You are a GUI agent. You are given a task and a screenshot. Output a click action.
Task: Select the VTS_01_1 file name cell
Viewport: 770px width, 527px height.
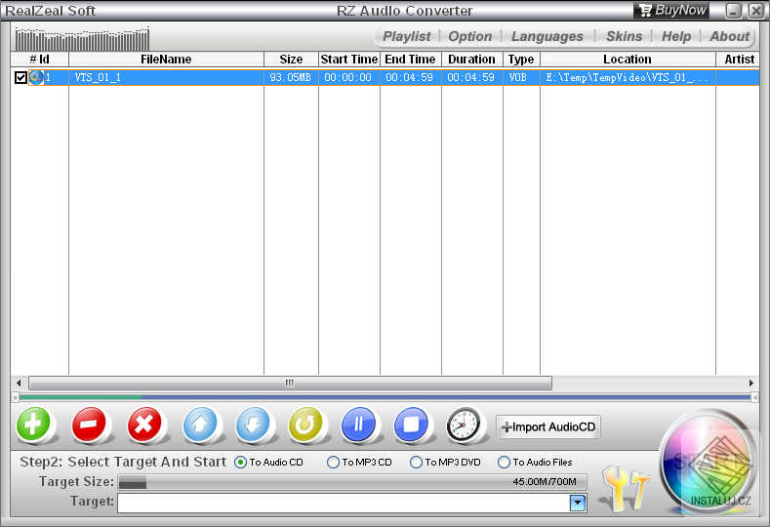166,77
